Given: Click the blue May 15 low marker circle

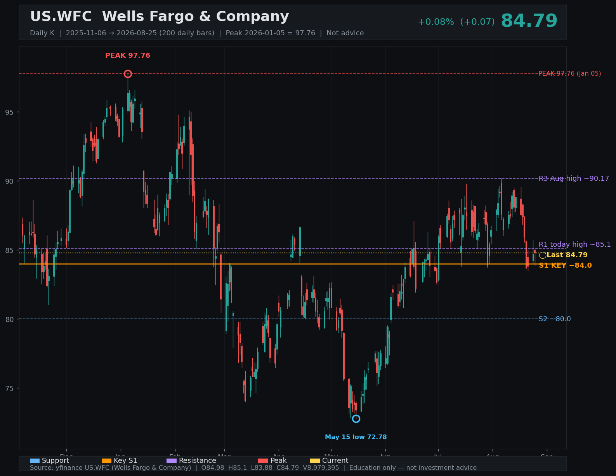Looking at the screenshot, I should pyautogui.click(x=356, y=419).
